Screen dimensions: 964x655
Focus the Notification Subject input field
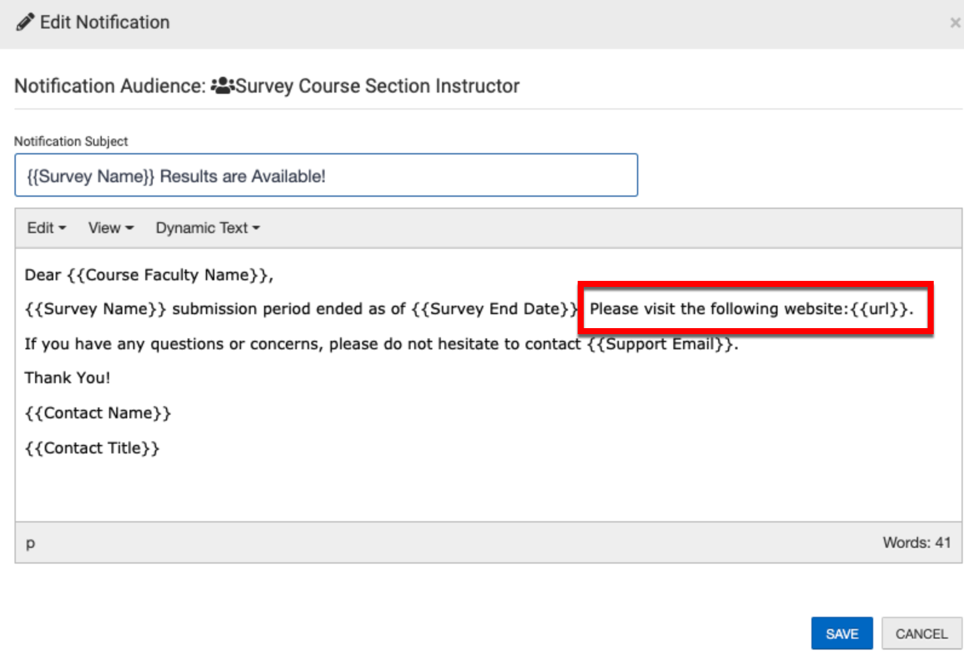(x=326, y=176)
